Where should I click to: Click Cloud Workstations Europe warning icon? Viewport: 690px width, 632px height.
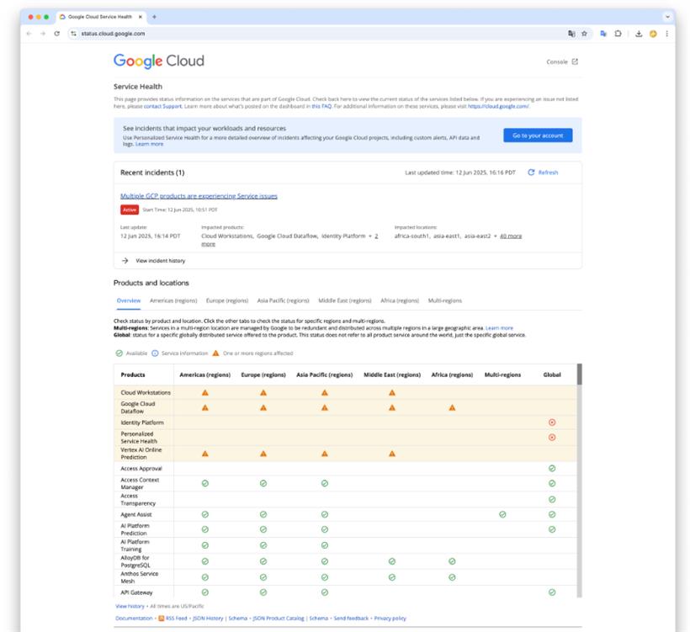point(263,392)
